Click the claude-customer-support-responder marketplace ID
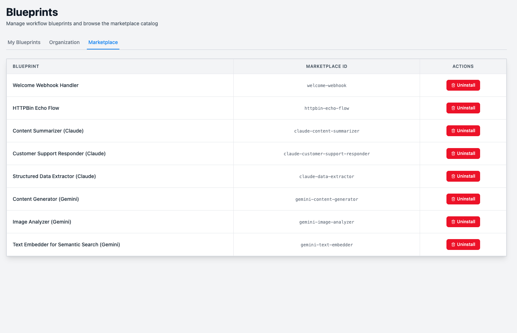This screenshot has height=333, width=517. (x=326, y=154)
